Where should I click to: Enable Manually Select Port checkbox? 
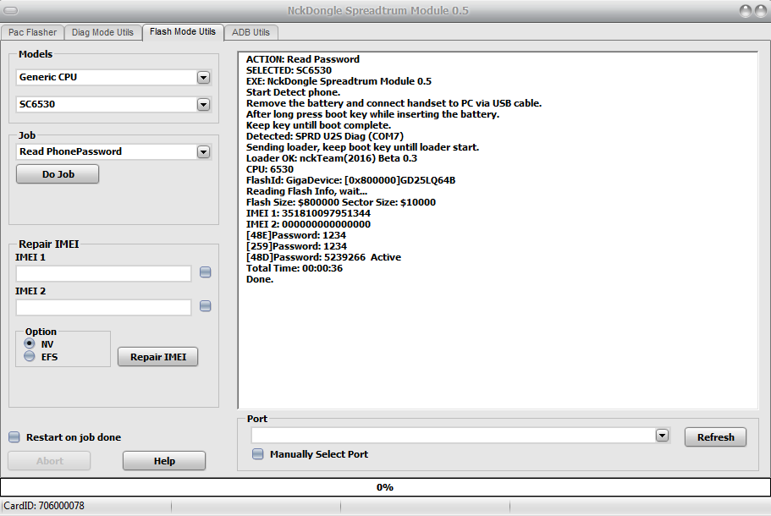point(257,454)
